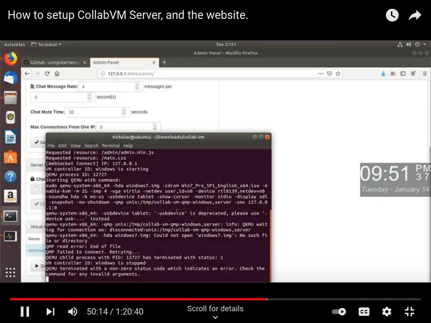Open Firefox library icon
Image resolution: width=431 pixels, height=323 pixels.
tap(393, 73)
